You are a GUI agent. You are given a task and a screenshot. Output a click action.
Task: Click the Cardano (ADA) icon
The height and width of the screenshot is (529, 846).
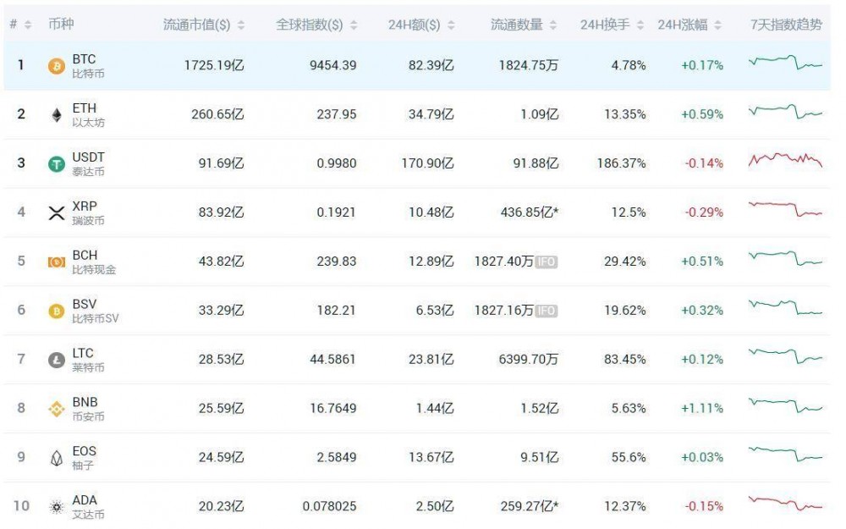click(57, 507)
